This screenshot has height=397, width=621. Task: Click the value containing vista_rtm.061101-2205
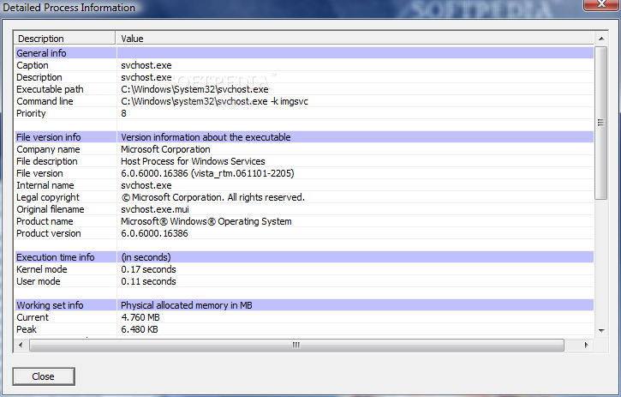(207, 173)
